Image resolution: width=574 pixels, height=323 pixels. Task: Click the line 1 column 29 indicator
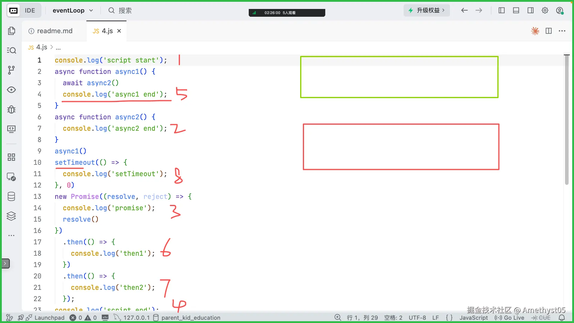(362, 318)
